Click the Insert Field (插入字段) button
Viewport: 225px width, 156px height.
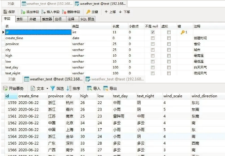point(50,12)
